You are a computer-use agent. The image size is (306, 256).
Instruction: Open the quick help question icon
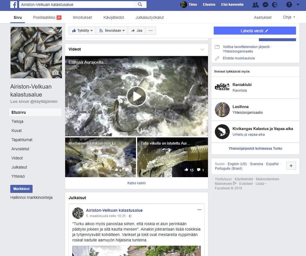[289, 4]
